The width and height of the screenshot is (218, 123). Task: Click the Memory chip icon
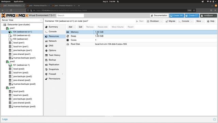click(x=68, y=32)
